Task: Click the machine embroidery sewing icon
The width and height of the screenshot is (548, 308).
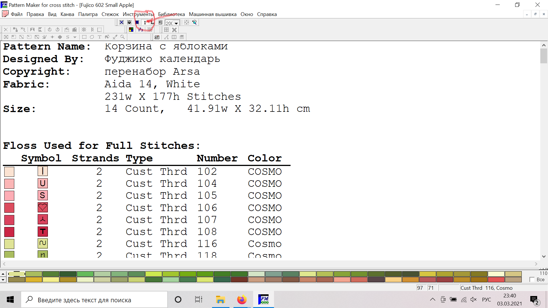Action: point(157,37)
